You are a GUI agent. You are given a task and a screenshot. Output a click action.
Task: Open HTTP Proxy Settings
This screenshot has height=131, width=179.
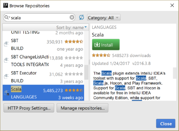(x=29, y=108)
